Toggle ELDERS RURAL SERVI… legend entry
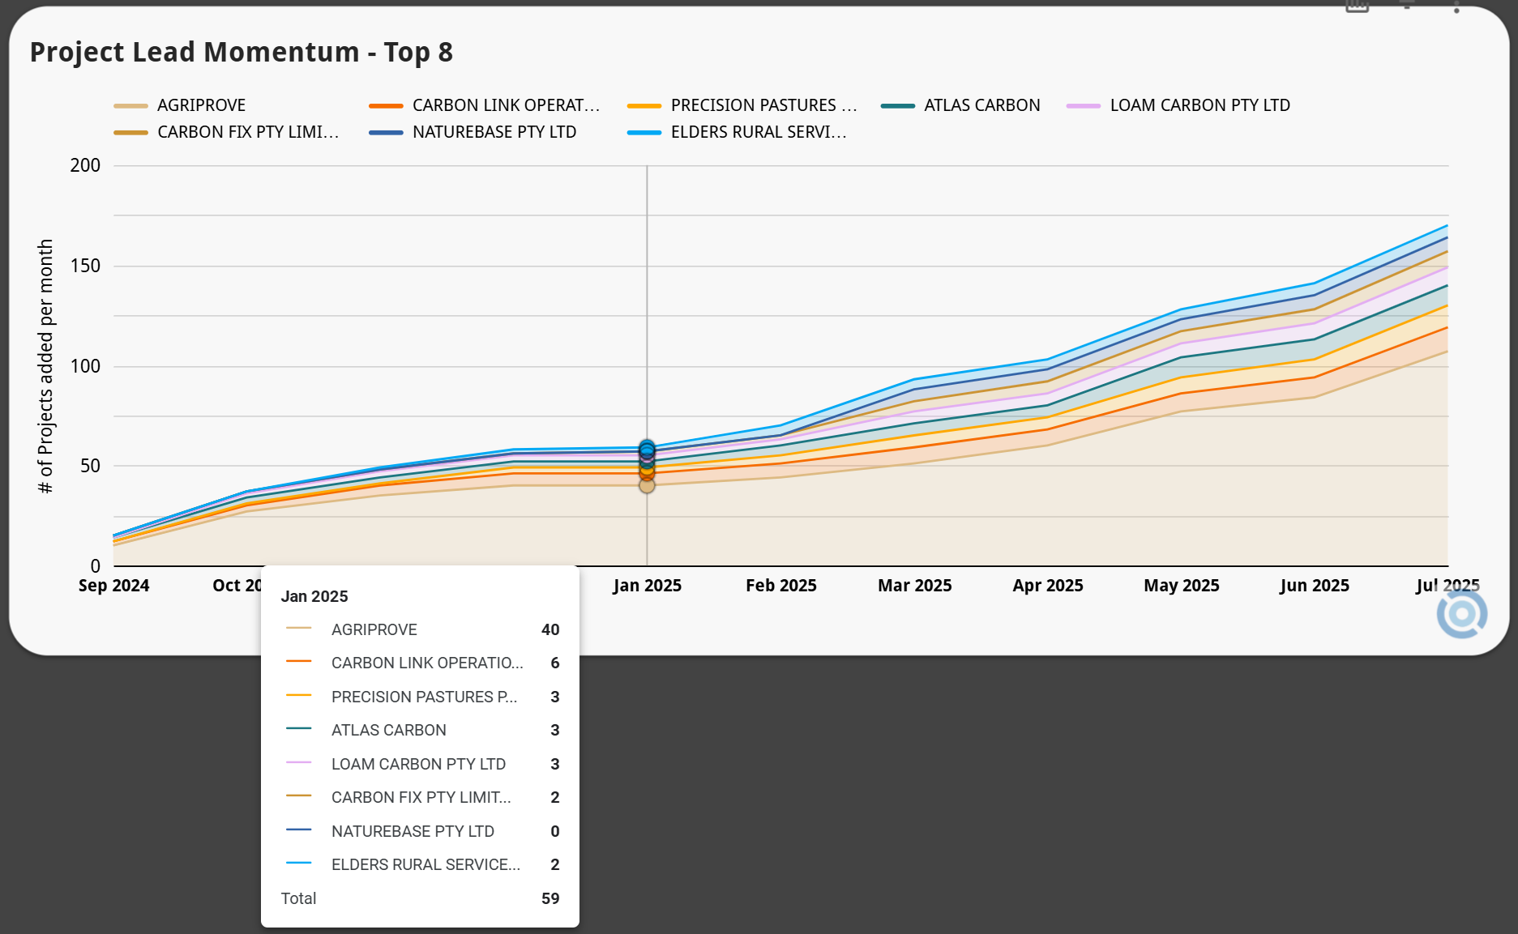The height and width of the screenshot is (934, 1518). tap(738, 132)
